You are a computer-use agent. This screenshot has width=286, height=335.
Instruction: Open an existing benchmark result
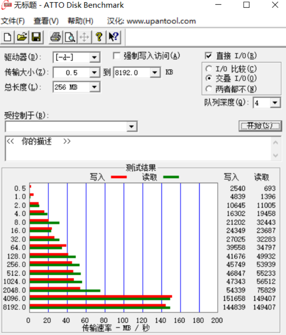point(21,37)
